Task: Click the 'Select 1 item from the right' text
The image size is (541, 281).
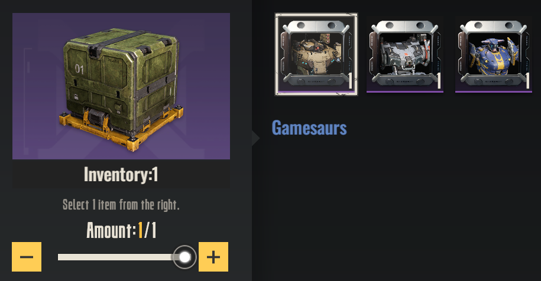Action: tap(121, 204)
